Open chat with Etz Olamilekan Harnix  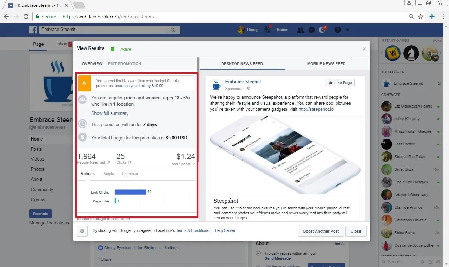coord(411,106)
